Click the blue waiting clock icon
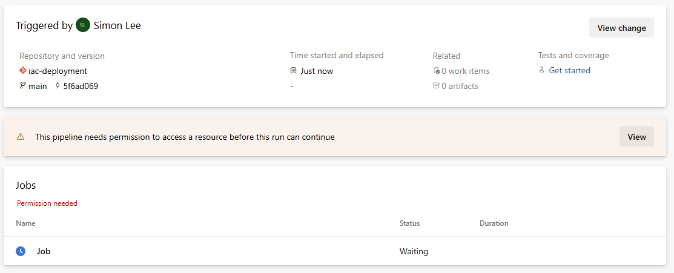The image size is (674, 273). pos(21,251)
